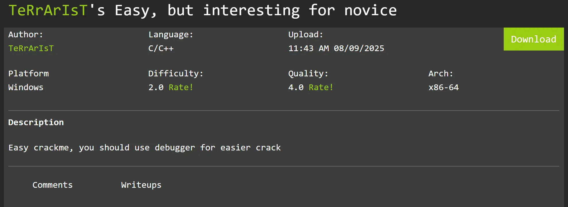The image size is (568, 207).
Task: Click the upload date 11:43 AM 08/09/2025
Action: click(x=336, y=48)
